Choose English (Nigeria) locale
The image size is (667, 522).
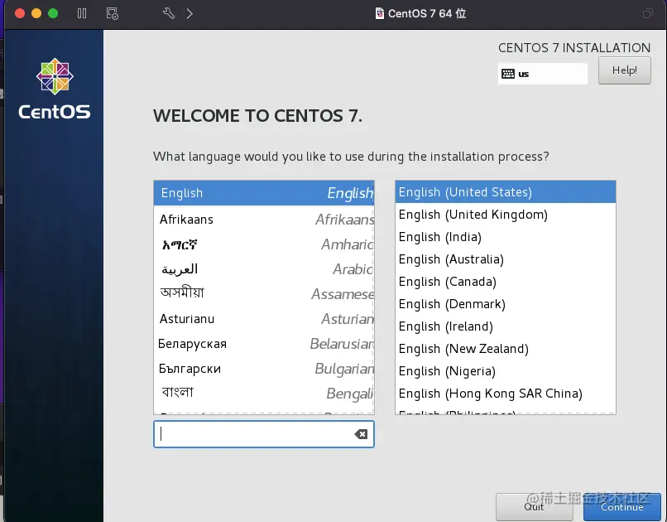tap(506, 371)
